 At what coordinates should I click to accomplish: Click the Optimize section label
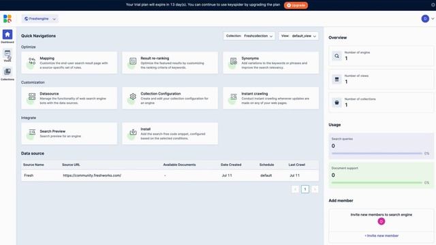click(29, 47)
